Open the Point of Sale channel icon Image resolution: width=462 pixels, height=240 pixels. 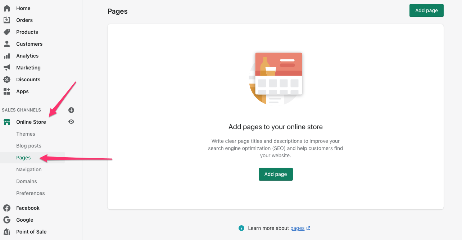[x=6, y=231]
